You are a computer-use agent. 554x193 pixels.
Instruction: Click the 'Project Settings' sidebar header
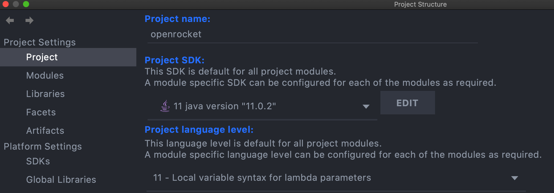click(40, 42)
